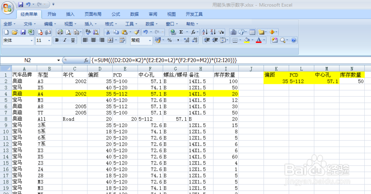This screenshot has width=371, height=194.
Task: Apply comma style format
Action: point(178,40)
